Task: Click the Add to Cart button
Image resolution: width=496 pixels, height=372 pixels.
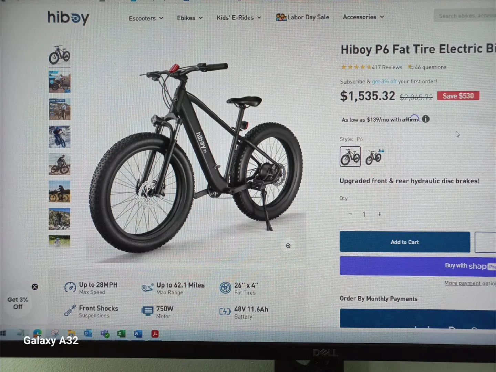Action: point(405,242)
